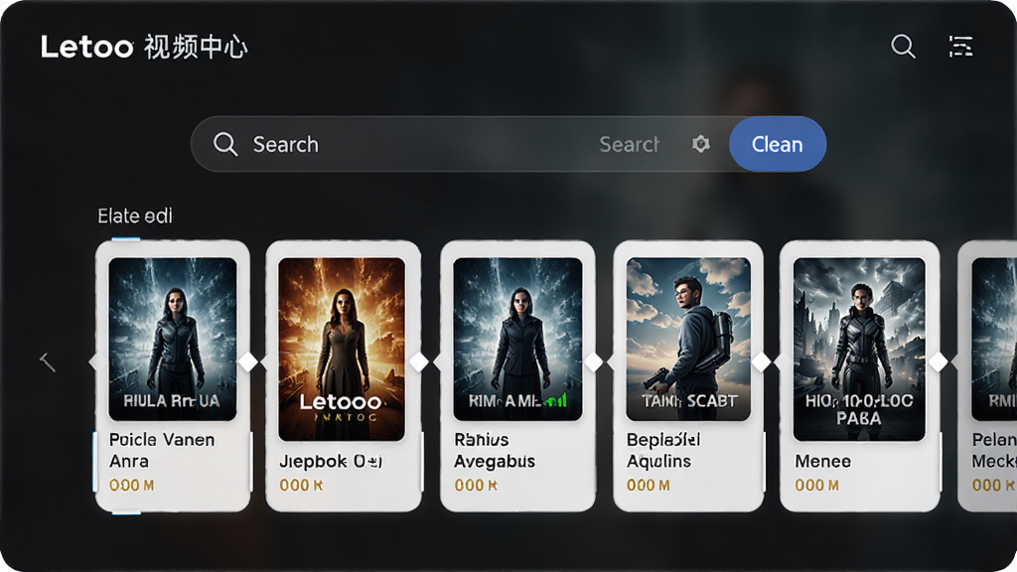Click the Jiepbok title text

point(331,461)
